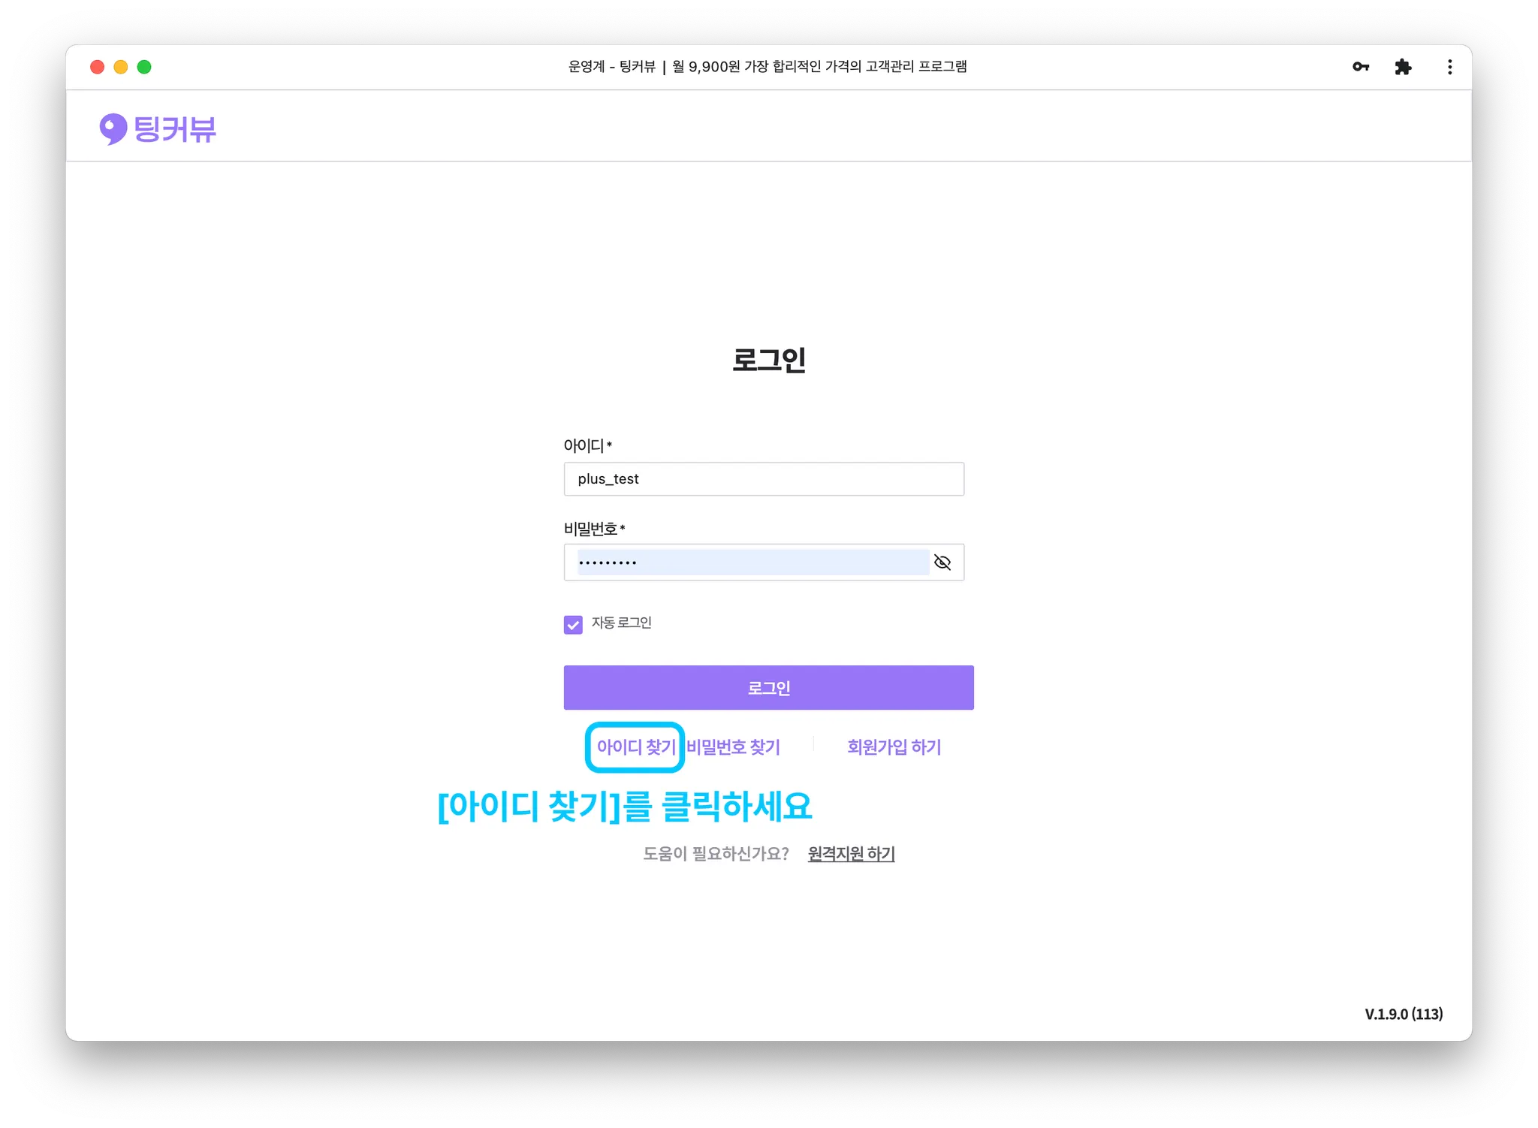Toggle password visibility eye icon
The width and height of the screenshot is (1538, 1128).
click(942, 562)
